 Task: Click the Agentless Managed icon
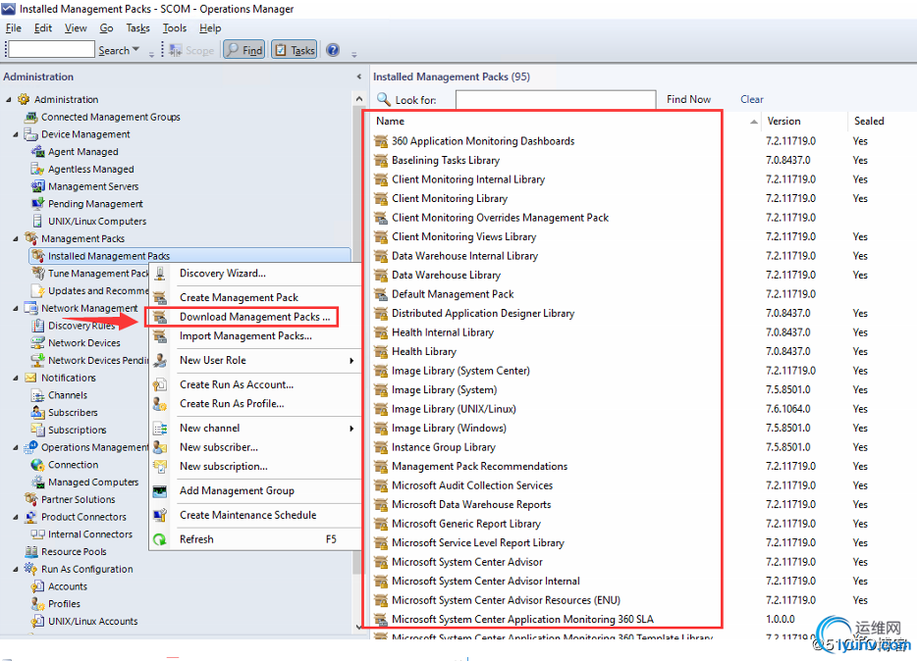(x=37, y=170)
